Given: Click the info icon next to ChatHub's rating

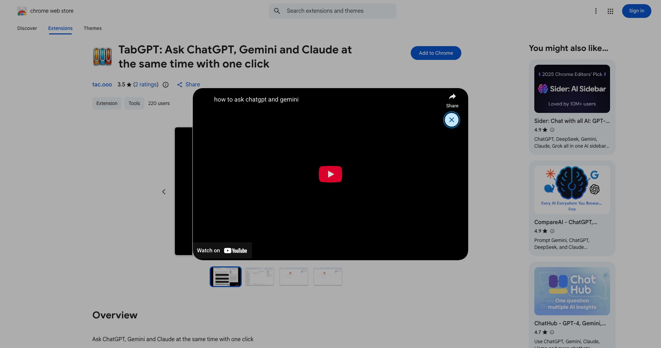Looking at the screenshot, I should point(552,332).
